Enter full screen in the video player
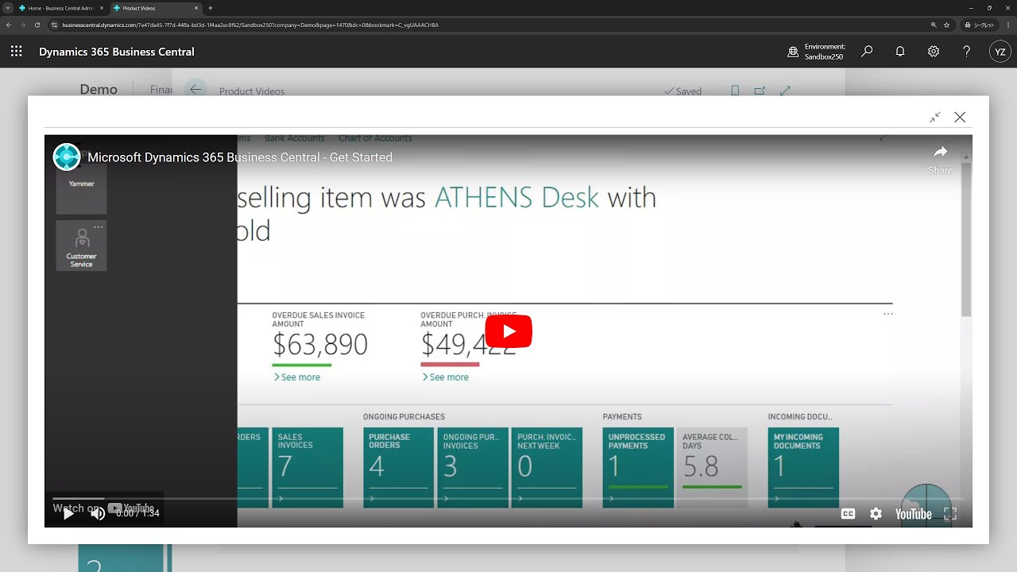Viewport: 1017px width, 572px height. coord(949,514)
